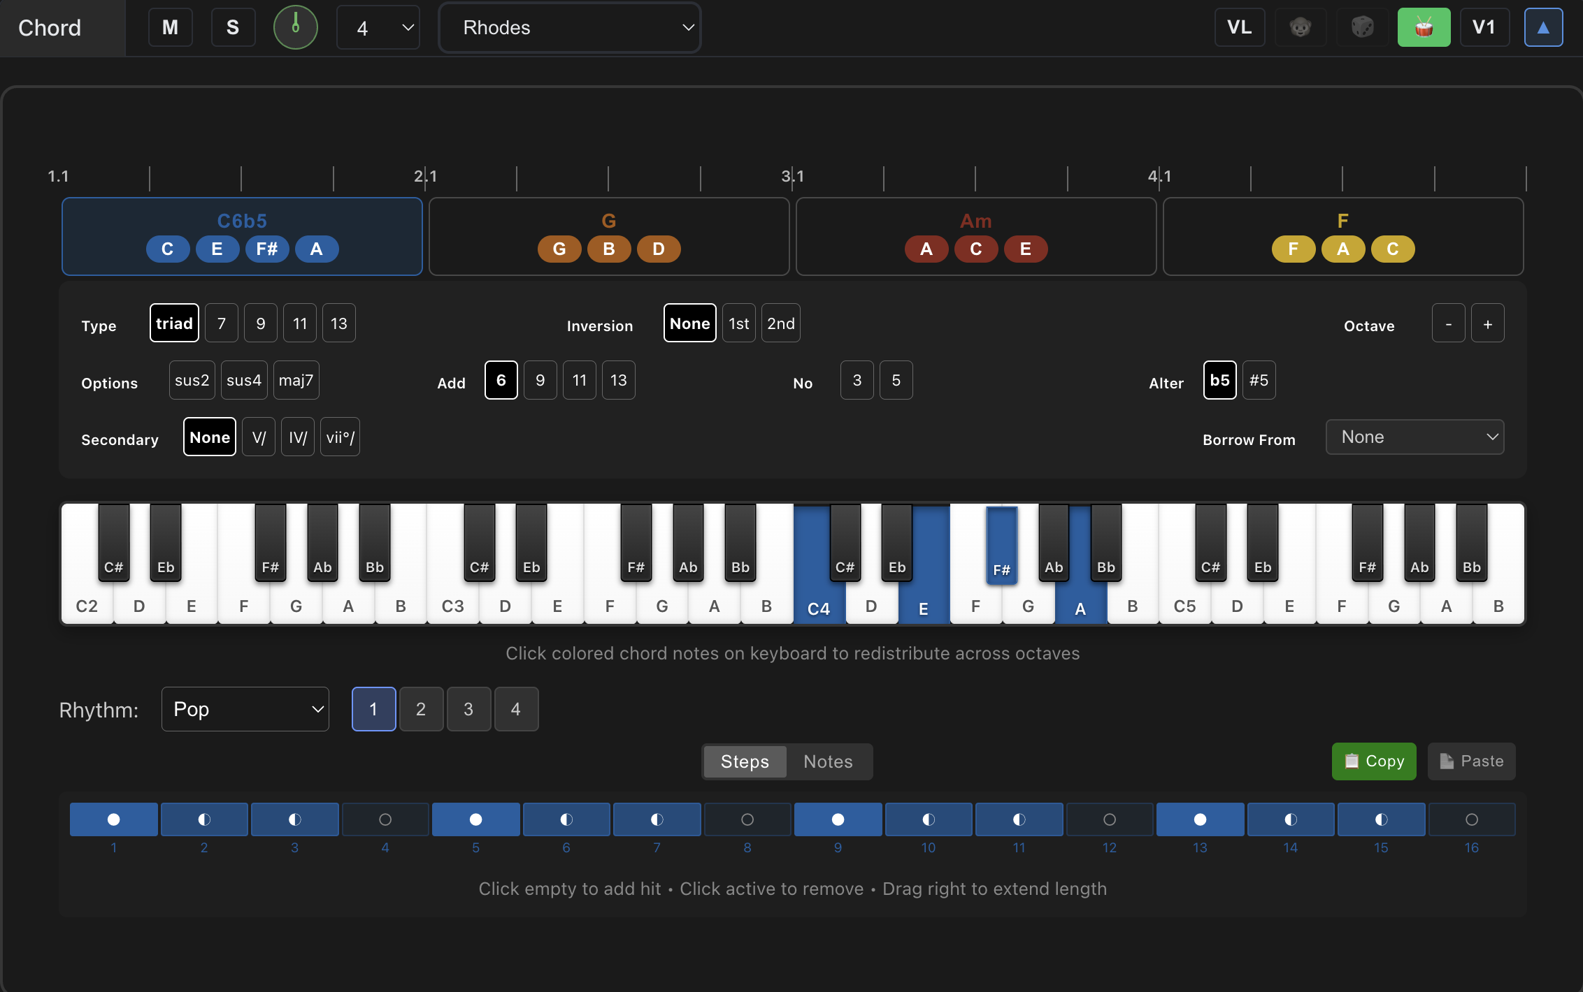Open the Borrow From dropdown
This screenshot has width=1583, height=992.
(x=1414, y=437)
